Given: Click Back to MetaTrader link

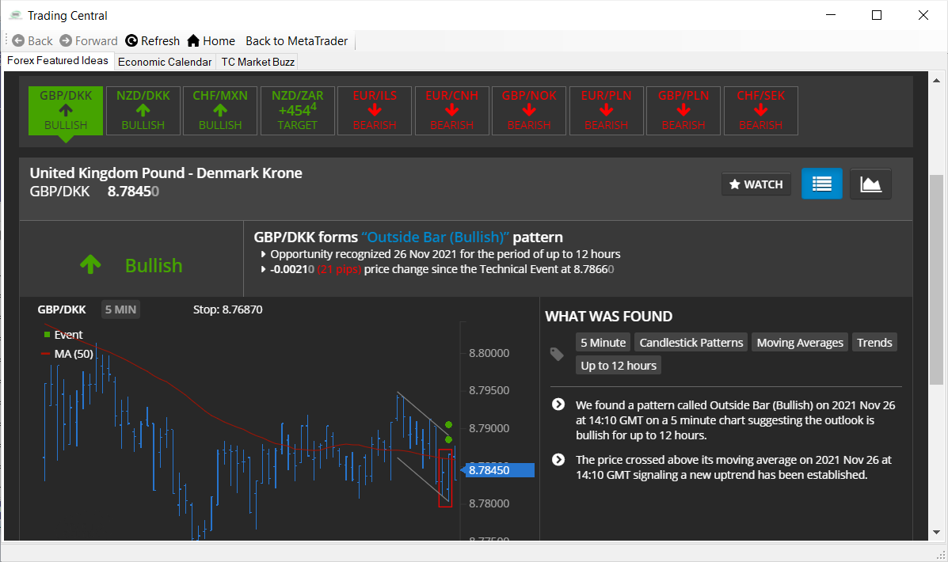Looking at the screenshot, I should (296, 41).
